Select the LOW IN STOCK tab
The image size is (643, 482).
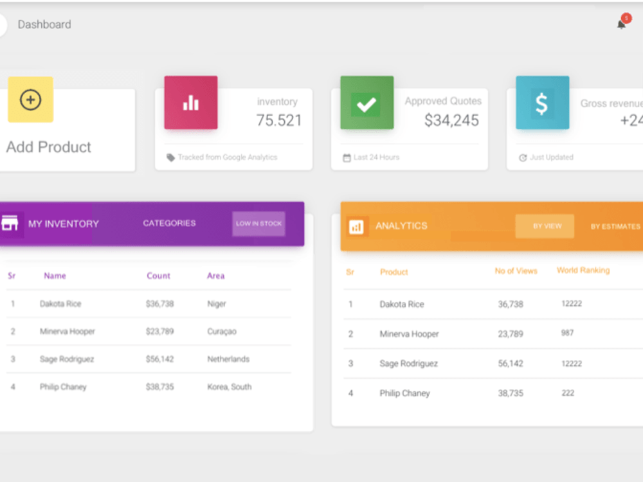(x=258, y=224)
